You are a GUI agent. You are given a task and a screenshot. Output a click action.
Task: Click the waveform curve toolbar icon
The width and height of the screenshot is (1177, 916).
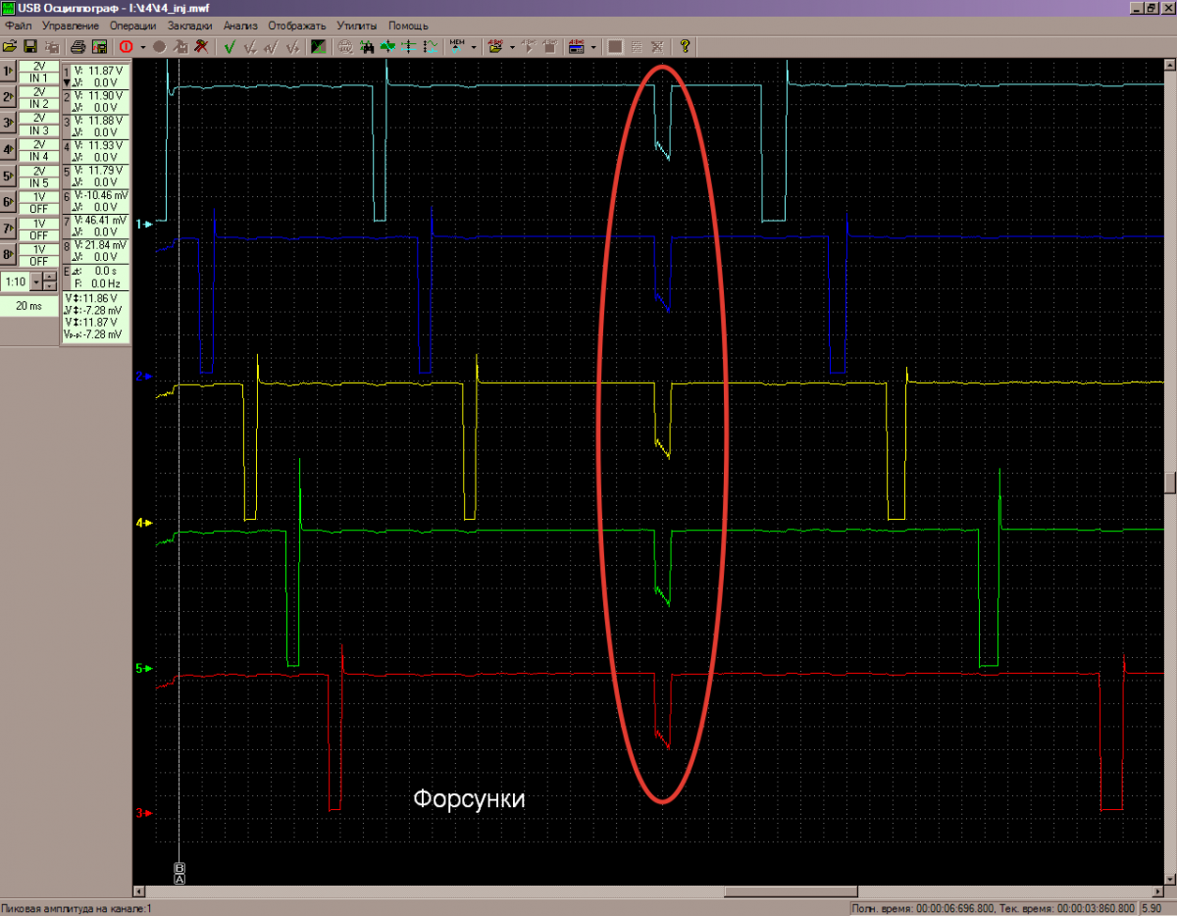[x=431, y=46]
